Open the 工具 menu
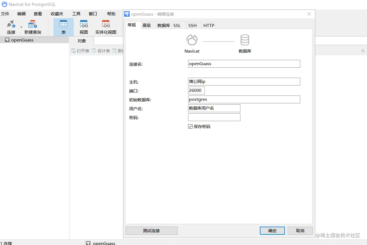 [76, 14]
